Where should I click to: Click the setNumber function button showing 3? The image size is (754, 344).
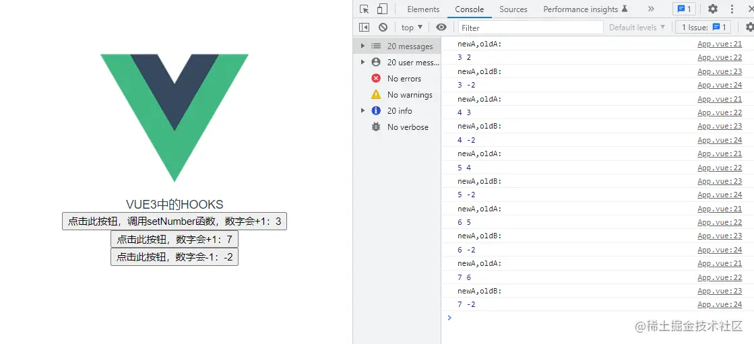tap(175, 221)
